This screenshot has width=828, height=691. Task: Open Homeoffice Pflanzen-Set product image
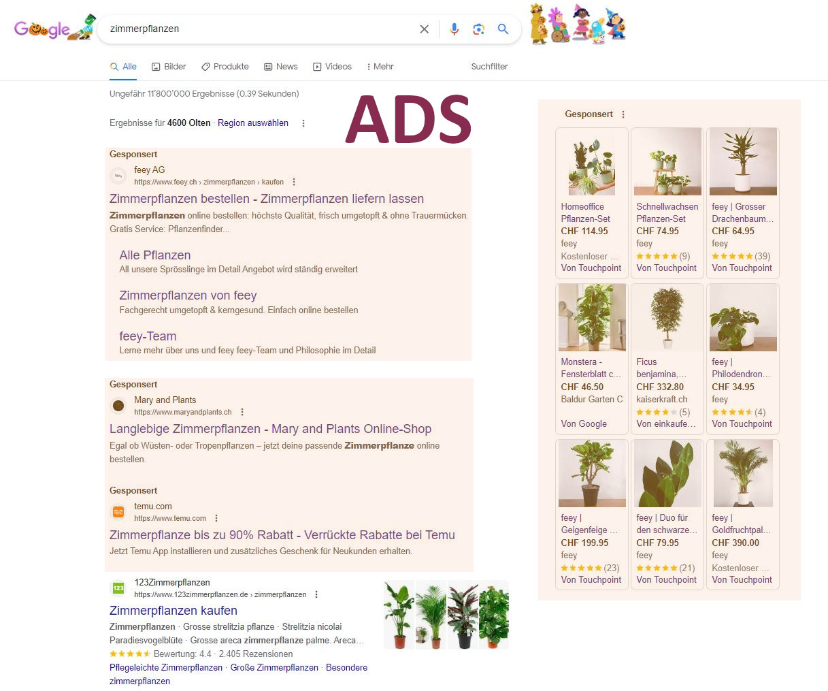click(x=592, y=162)
